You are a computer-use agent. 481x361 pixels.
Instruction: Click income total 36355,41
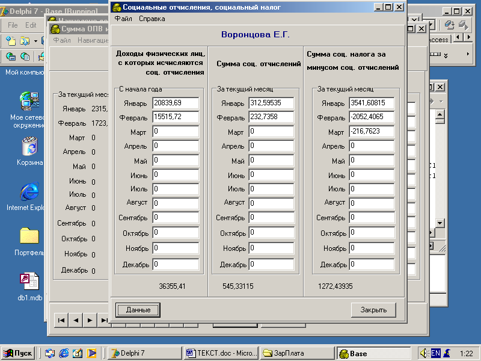172,286
